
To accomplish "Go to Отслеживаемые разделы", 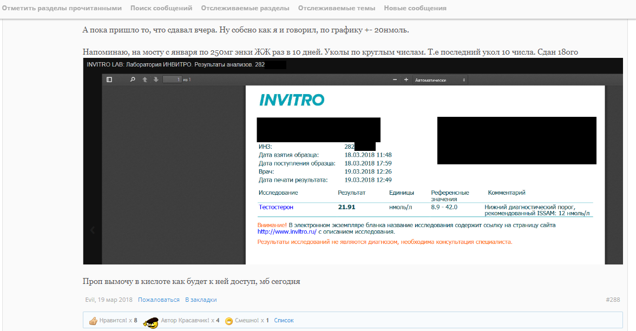I will pos(245,8).
